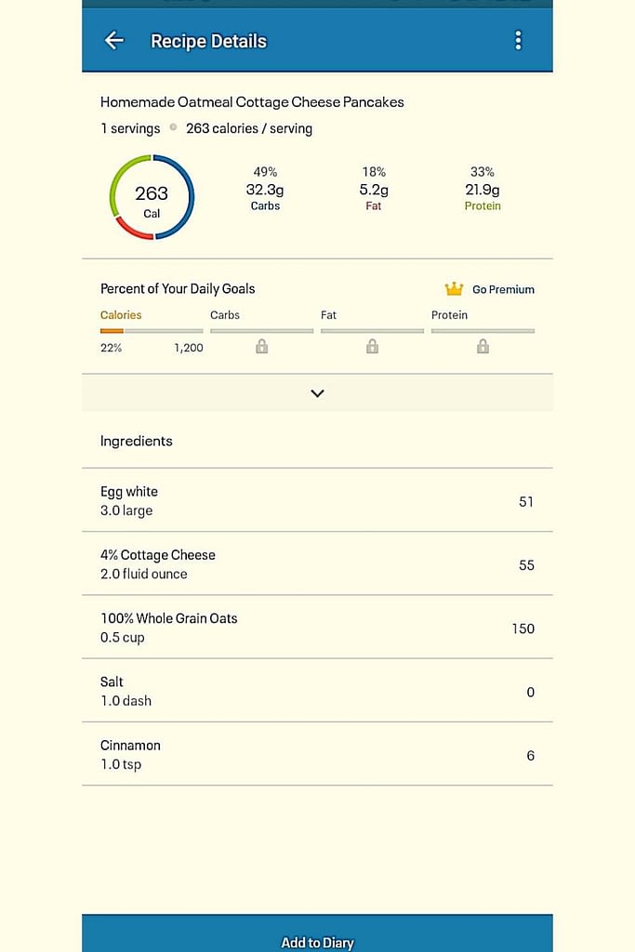Click the Go Premium link
The width and height of the screenshot is (635, 952).
(503, 290)
